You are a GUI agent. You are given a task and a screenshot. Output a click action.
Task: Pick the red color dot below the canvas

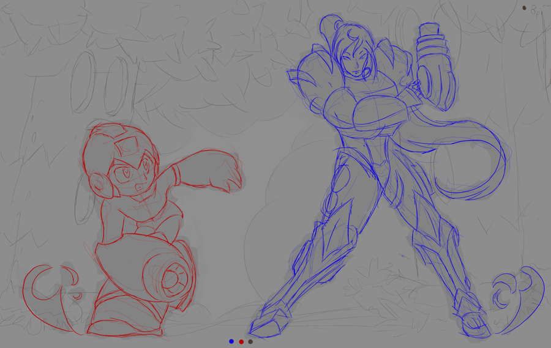click(x=241, y=342)
